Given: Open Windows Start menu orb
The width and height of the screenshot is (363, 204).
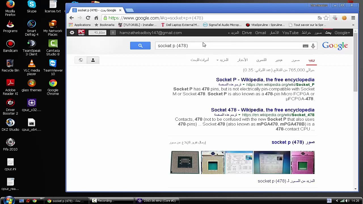Looking at the screenshot, I should (x=9, y=200).
